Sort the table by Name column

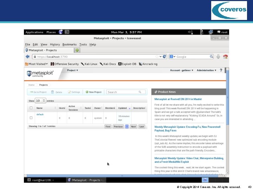tap(46, 108)
